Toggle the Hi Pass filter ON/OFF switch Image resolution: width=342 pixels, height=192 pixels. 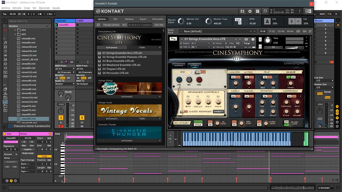(x=249, y=77)
